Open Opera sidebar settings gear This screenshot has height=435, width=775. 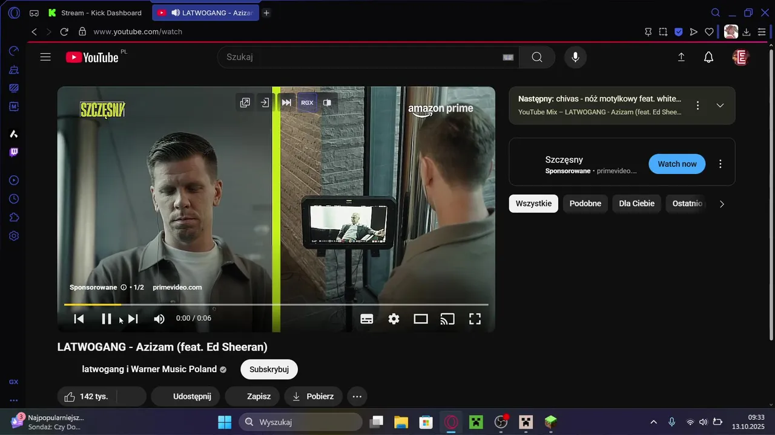[14, 236]
